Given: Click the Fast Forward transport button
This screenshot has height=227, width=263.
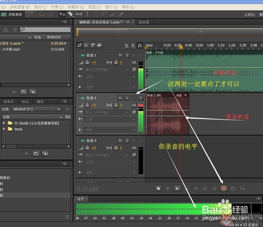Looking at the screenshot, I should point(205,189).
